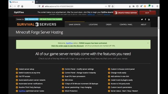Click the Survival Servers logo
Screen dimensions: 168x94
pyautogui.click(x=36, y=24)
